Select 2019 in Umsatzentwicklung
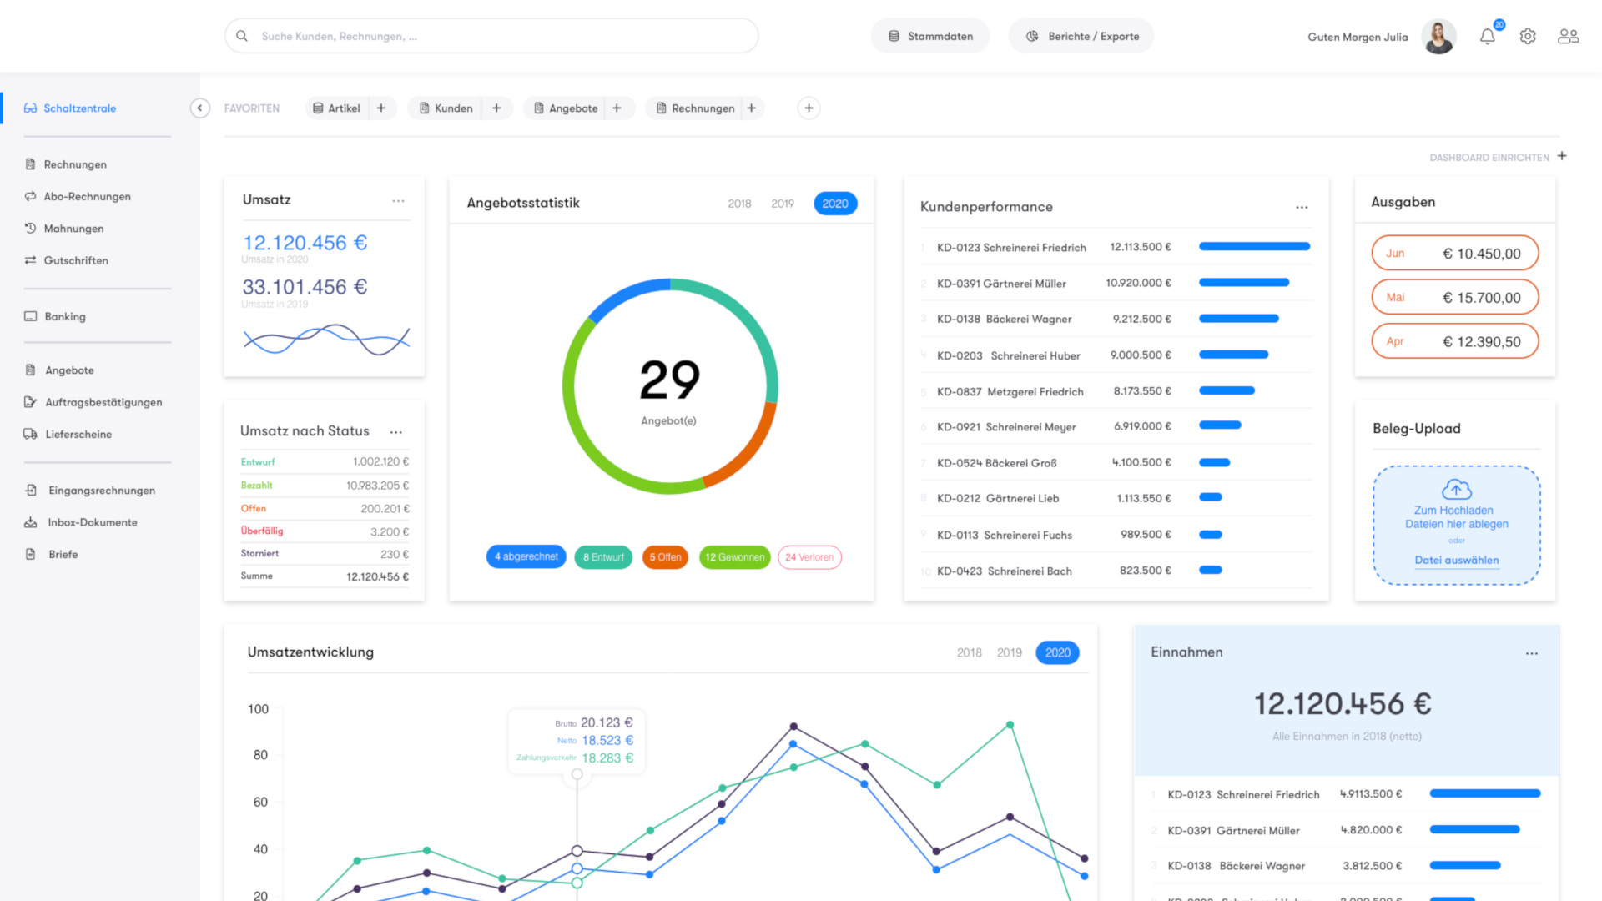Viewport: 1602px width, 901px height. [1009, 653]
